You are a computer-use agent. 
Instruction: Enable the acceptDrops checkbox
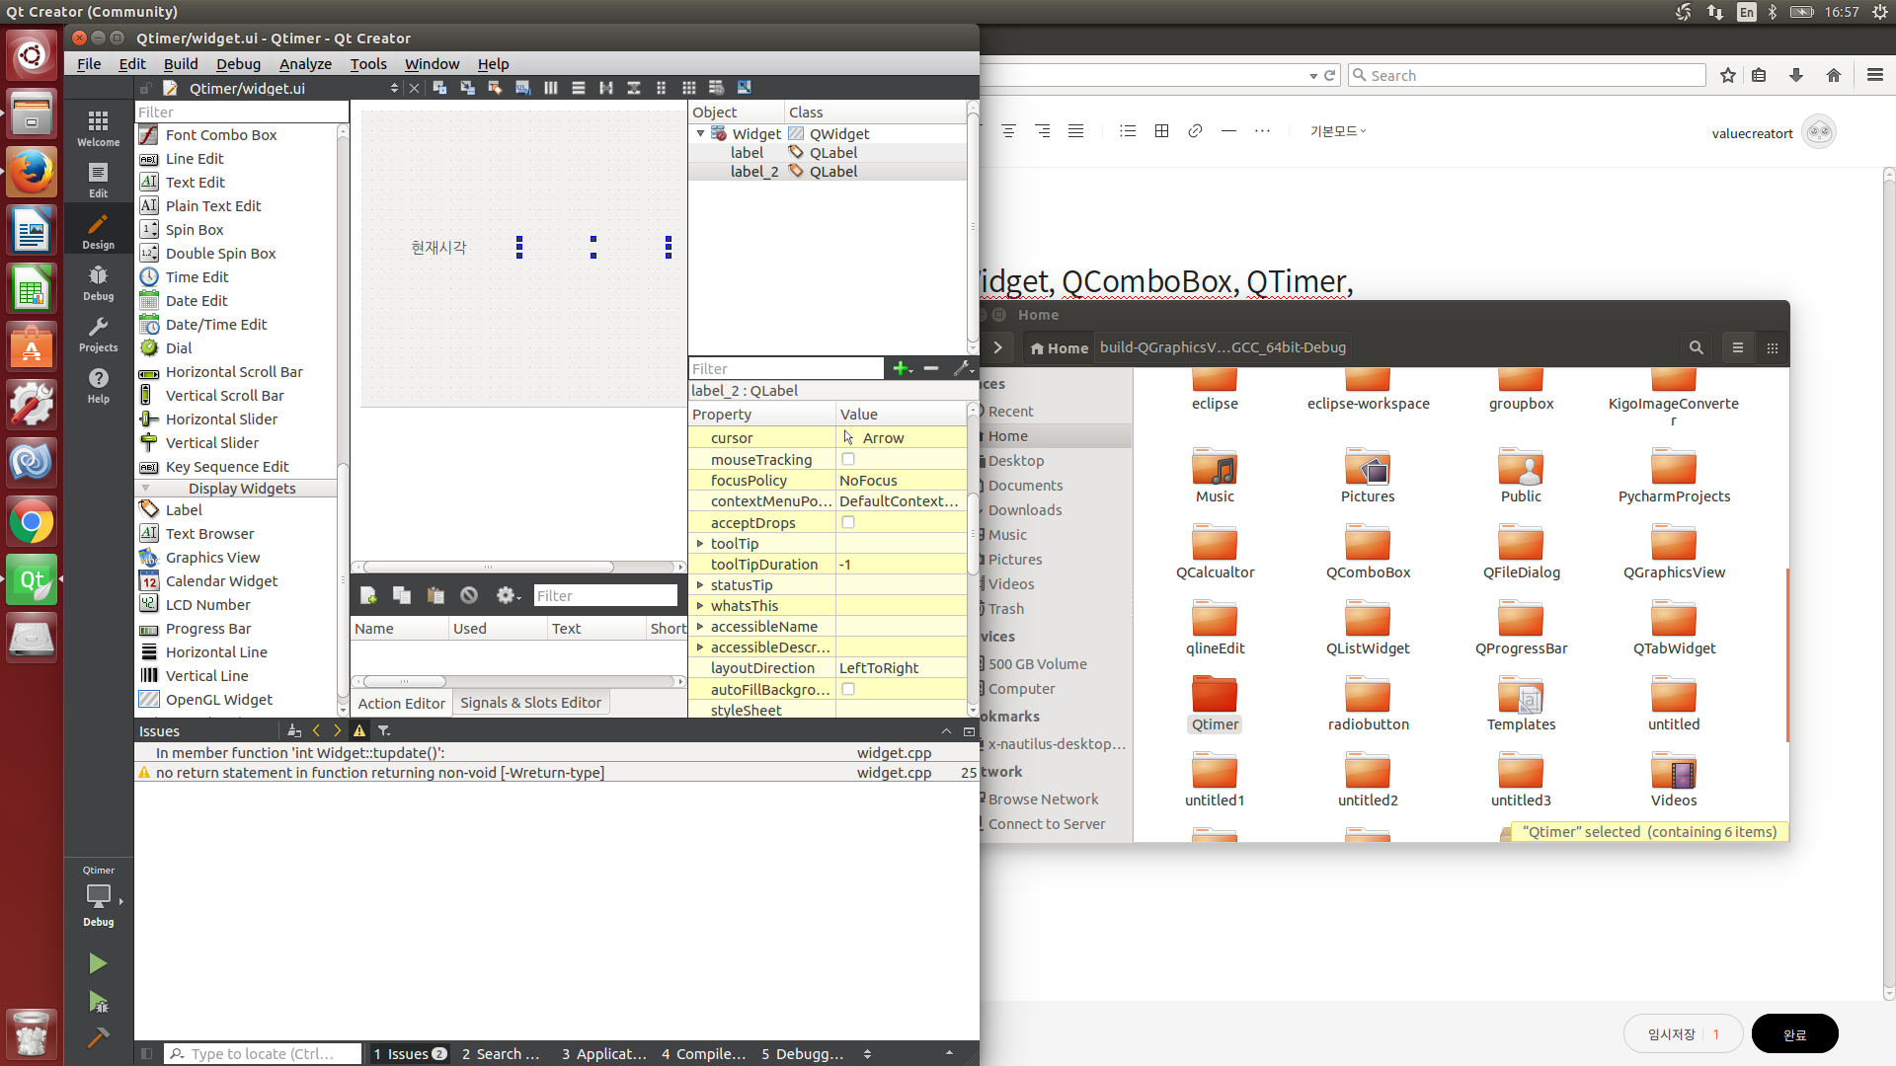coord(847,522)
